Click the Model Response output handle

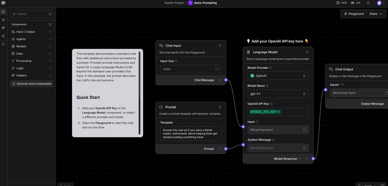coord(313,158)
